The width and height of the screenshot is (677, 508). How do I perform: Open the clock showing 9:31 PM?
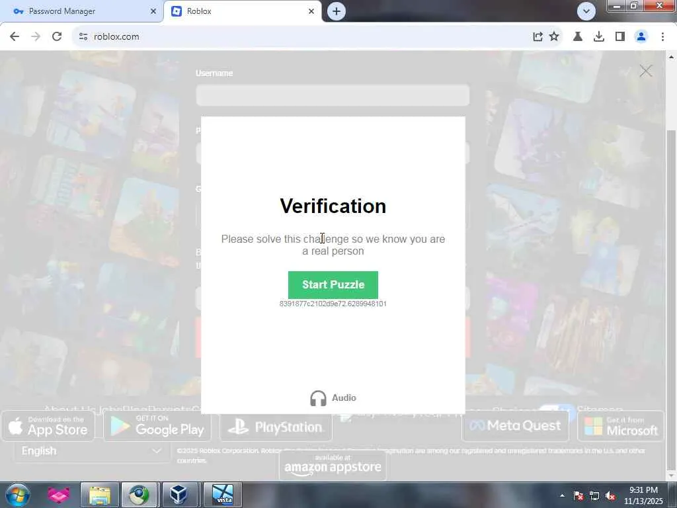[643, 495]
